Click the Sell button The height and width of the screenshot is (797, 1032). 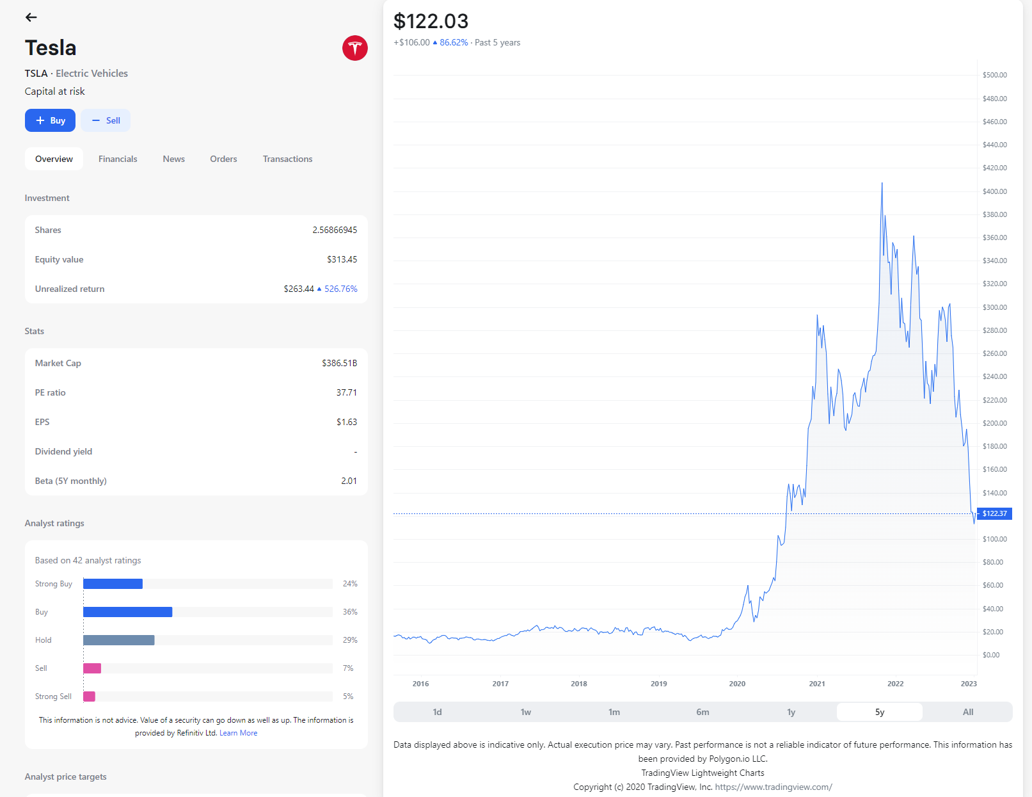pos(106,120)
